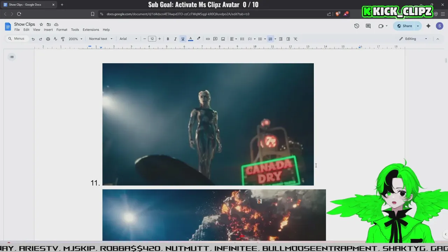
Task: Run spelling and grammar check icon
Action: (55, 39)
